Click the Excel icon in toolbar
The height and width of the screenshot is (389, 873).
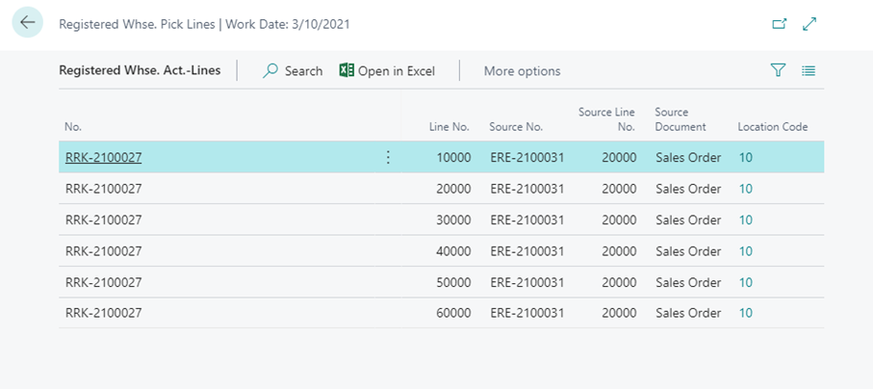coord(347,70)
